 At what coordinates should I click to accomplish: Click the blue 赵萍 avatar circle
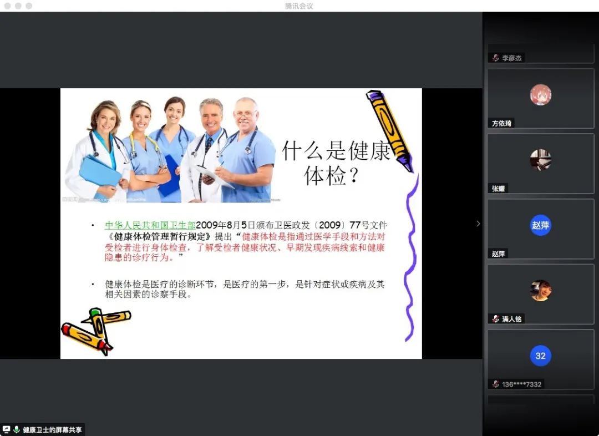pos(540,225)
